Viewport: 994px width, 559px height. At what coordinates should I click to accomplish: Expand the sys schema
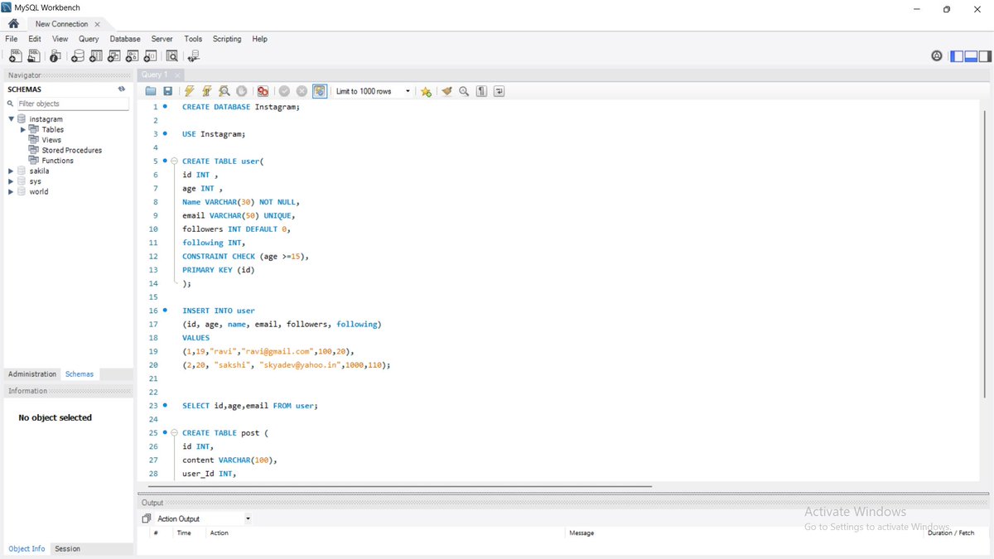coord(12,181)
